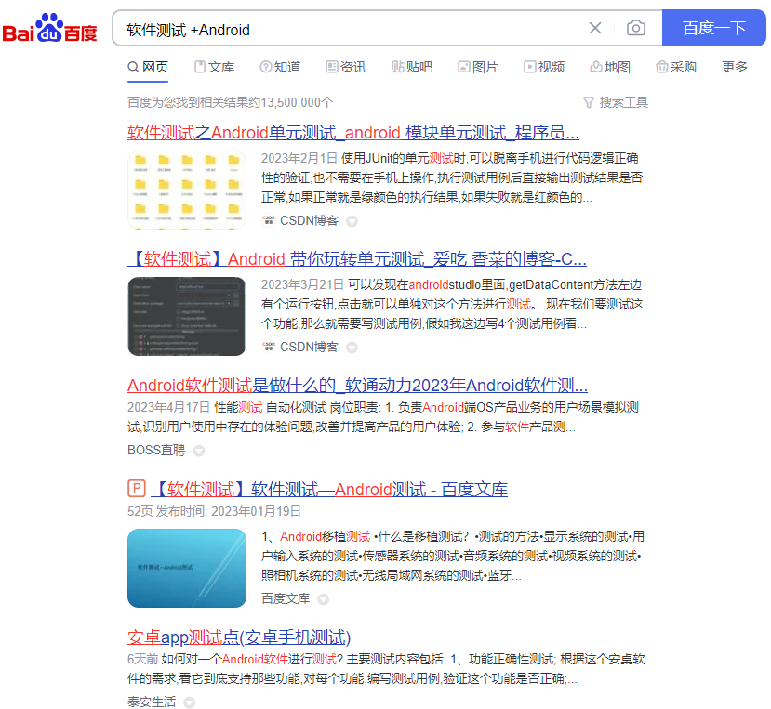Screen dimensions: 771x709
Task: Switch to the 视频 tab
Action: [x=544, y=67]
